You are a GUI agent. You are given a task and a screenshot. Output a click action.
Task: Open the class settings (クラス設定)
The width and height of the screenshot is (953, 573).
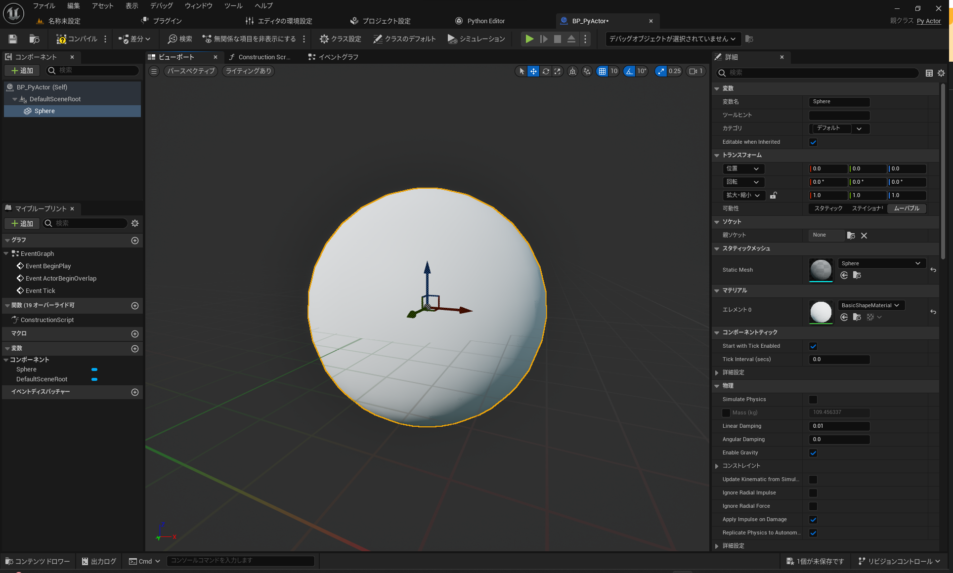340,39
